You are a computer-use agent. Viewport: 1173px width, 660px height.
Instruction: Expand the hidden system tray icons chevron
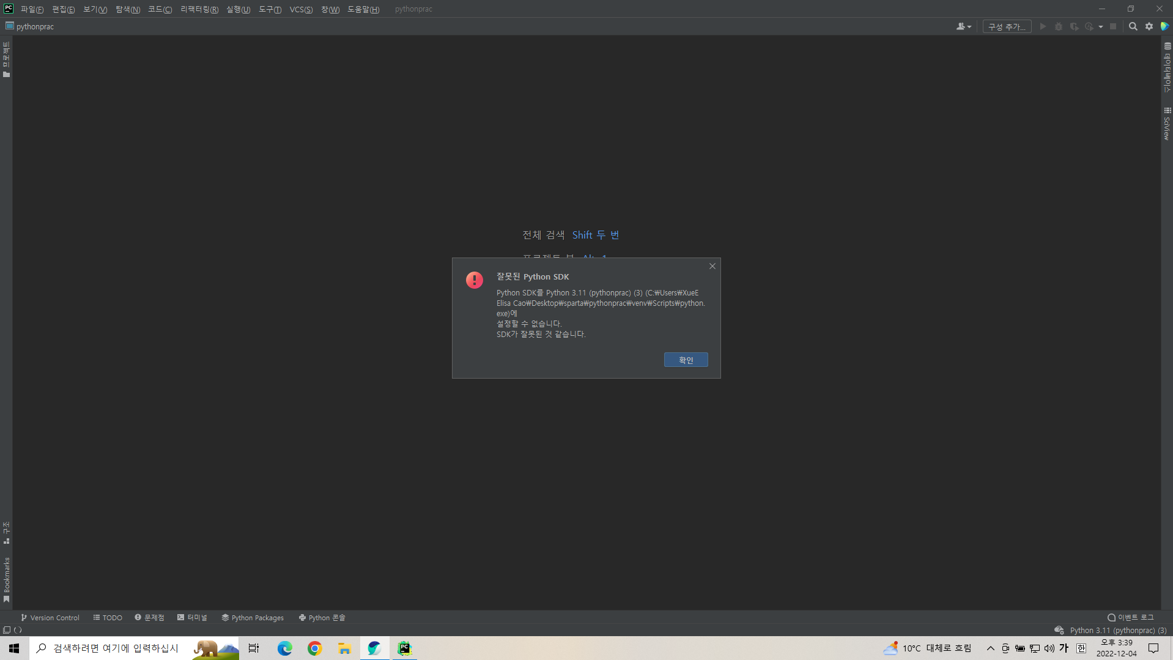tap(991, 648)
